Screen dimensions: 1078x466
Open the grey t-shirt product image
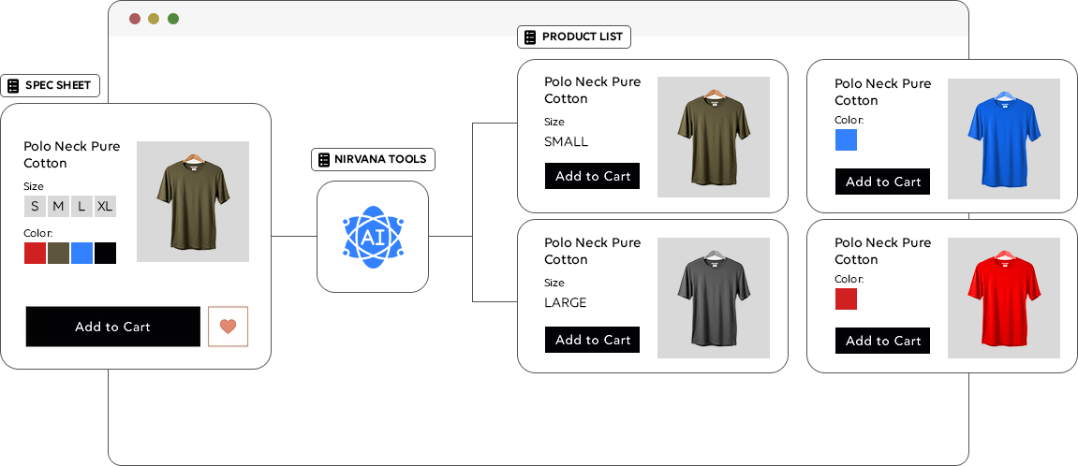pos(713,298)
